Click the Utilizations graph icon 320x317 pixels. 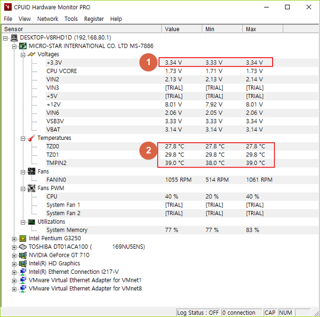(31, 222)
